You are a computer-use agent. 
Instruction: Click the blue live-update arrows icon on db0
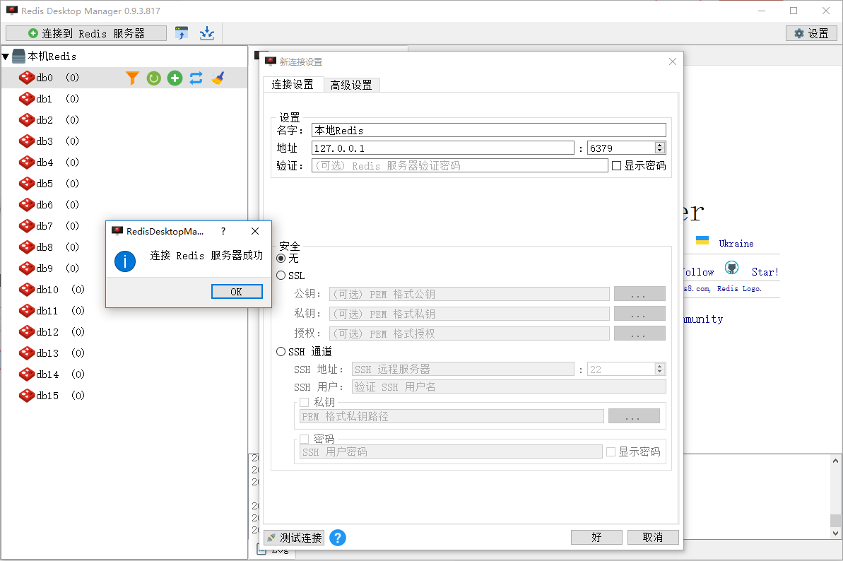click(196, 78)
